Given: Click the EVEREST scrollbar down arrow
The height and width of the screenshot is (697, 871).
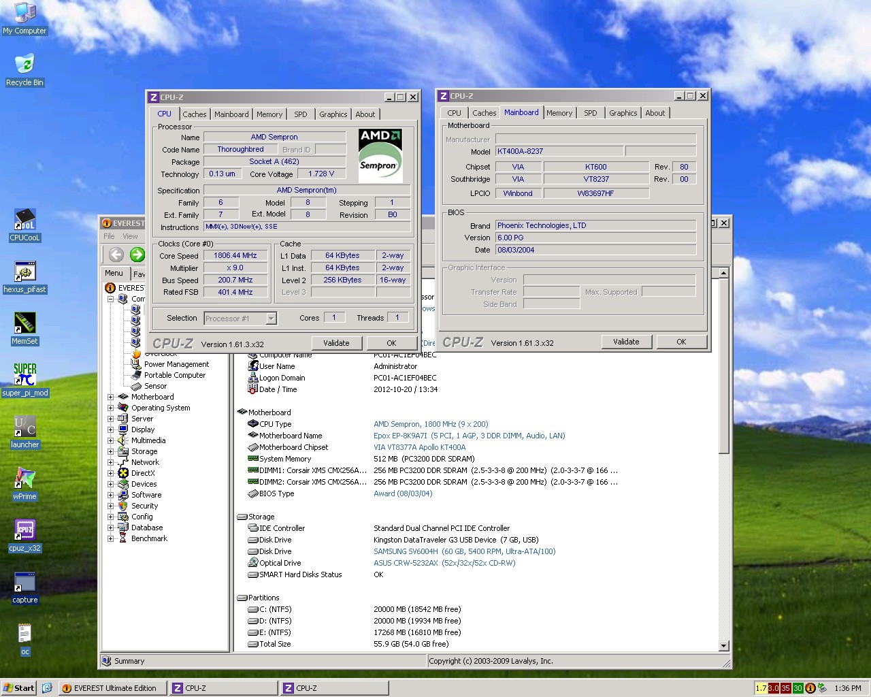Looking at the screenshot, I should [x=723, y=645].
